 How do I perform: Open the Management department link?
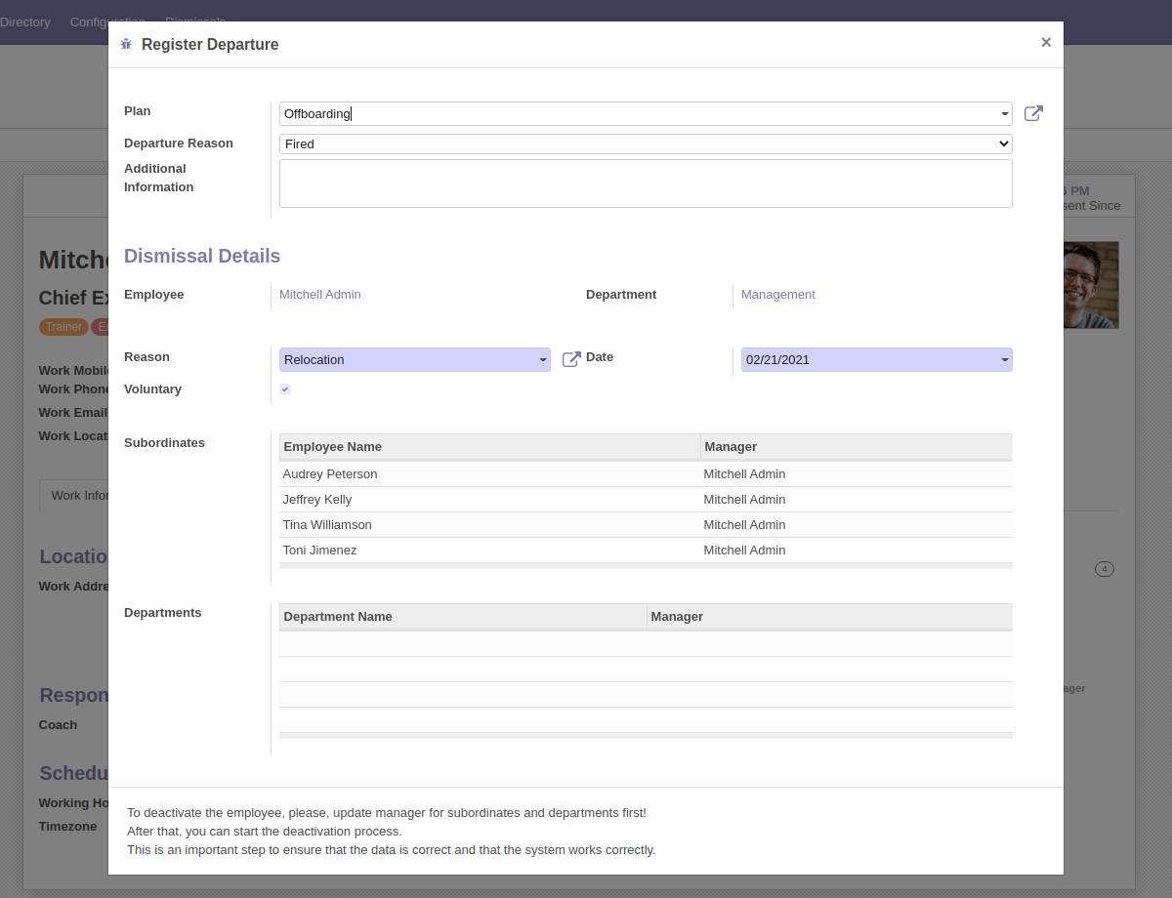pos(777,295)
